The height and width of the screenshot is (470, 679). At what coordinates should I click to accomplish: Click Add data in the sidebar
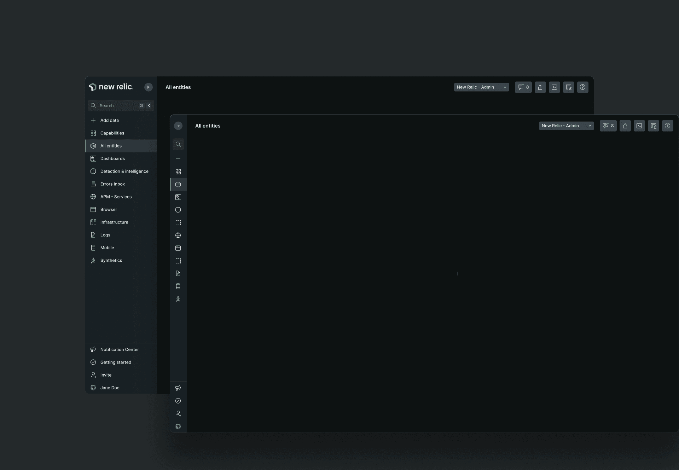109,120
